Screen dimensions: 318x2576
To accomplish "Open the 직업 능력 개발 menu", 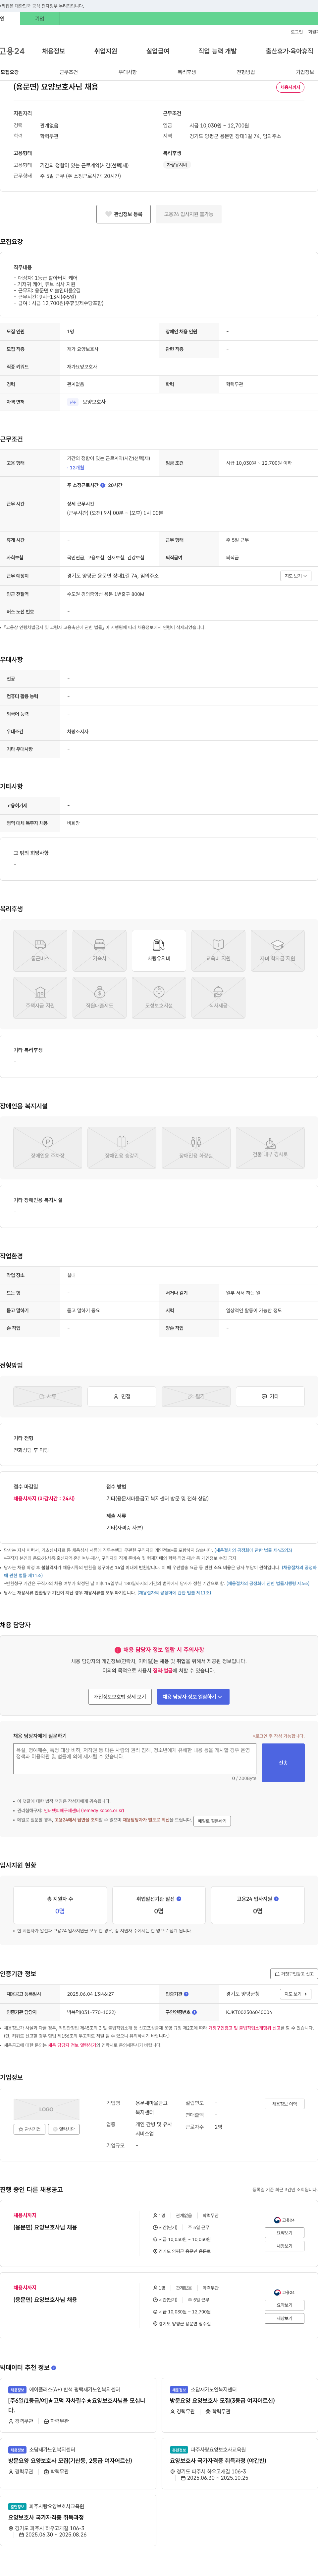I will [217, 51].
